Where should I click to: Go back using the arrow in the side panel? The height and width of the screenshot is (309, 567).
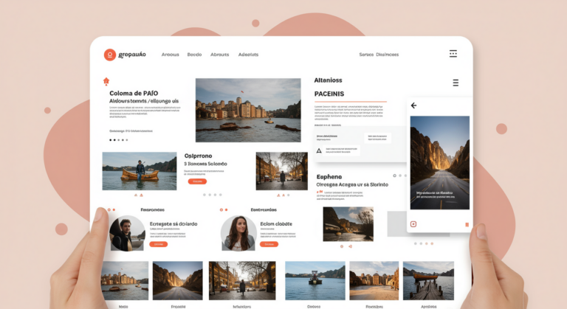pyautogui.click(x=413, y=105)
